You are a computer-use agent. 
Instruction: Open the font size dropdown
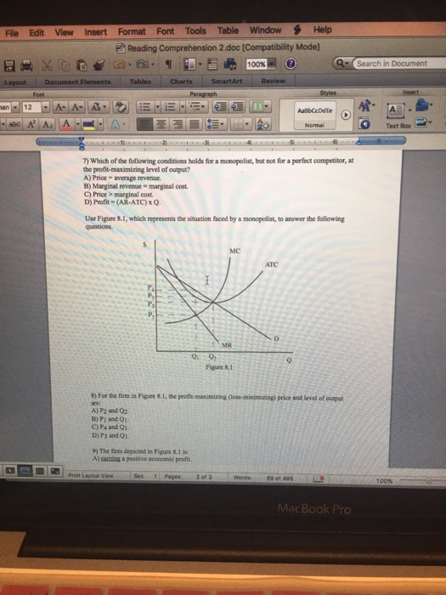46,107
